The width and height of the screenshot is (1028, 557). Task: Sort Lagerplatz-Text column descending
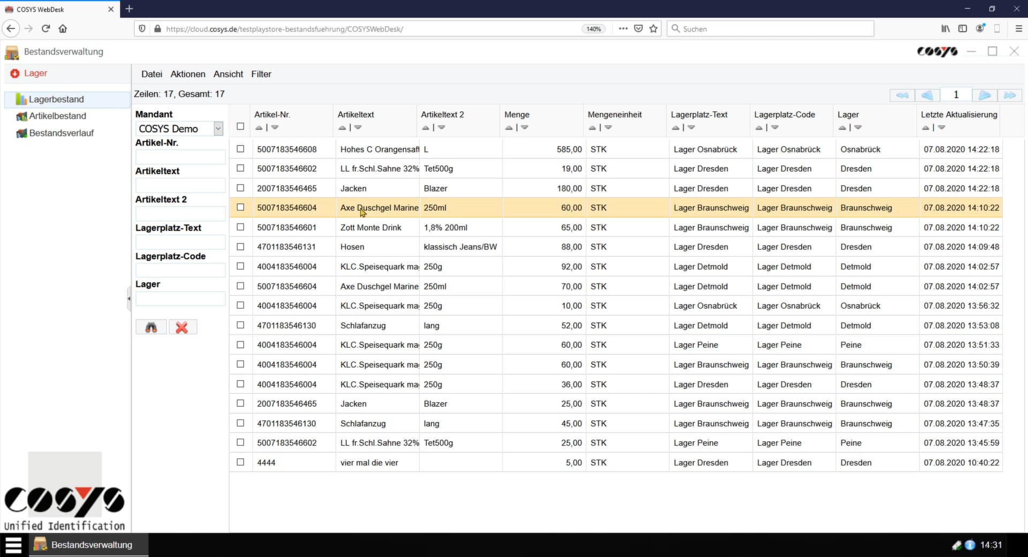(691, 127)
